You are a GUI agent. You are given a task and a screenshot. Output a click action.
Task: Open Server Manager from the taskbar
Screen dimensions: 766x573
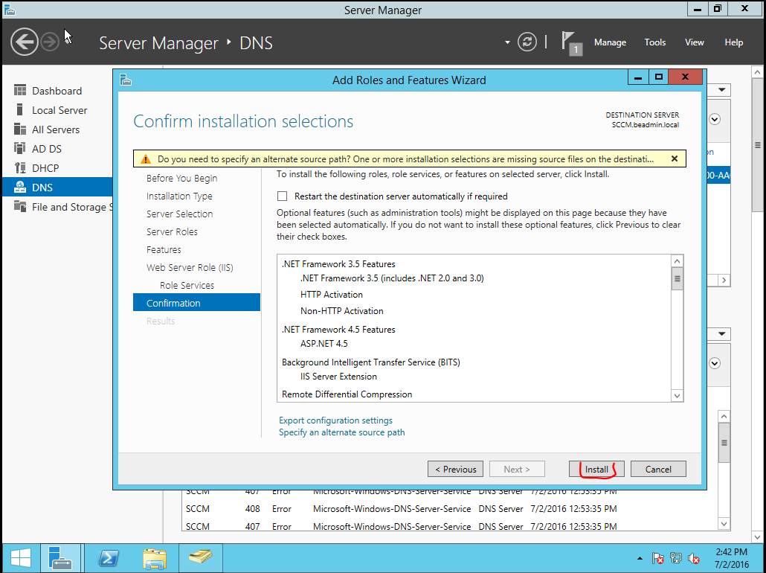[60, 558]
